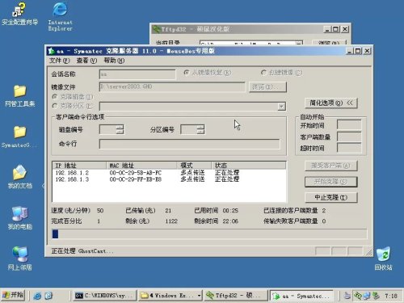The height and width of the screenshot is (303, 404).
Task: Click the 状态 column header
Action: 249,165
